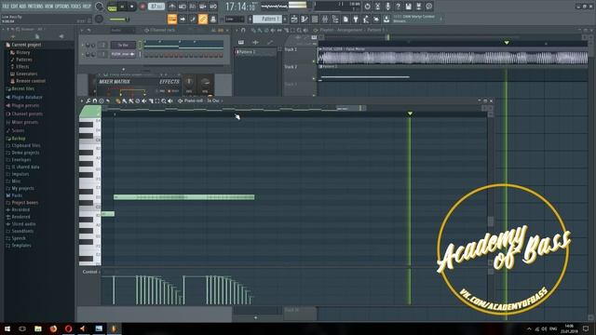
Task: Toggle the record button
Action: click(142, 7)
